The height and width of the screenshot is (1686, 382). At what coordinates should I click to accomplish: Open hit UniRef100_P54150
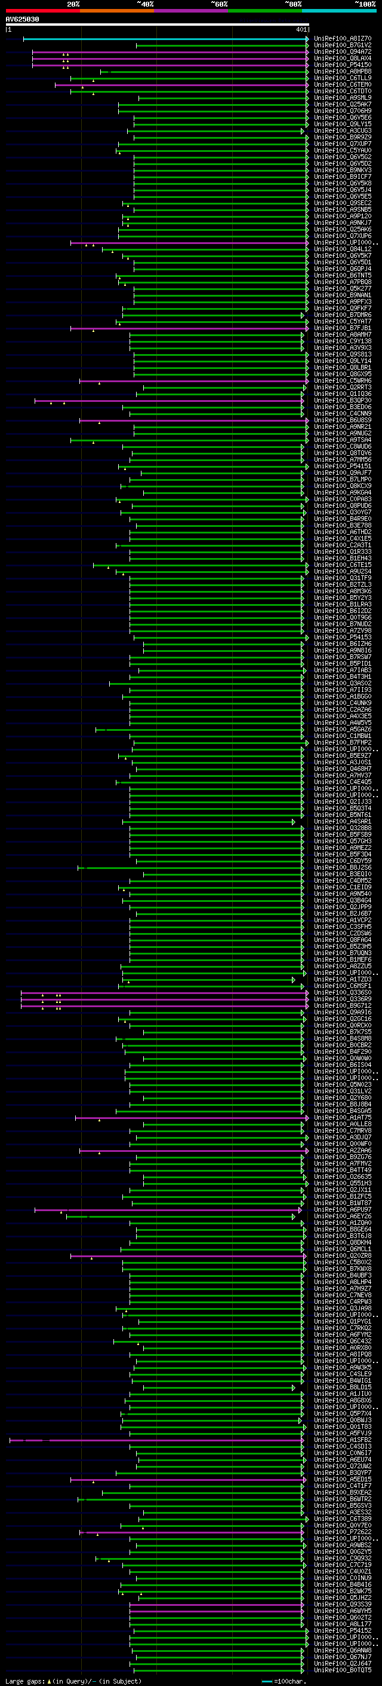point(342,65)
